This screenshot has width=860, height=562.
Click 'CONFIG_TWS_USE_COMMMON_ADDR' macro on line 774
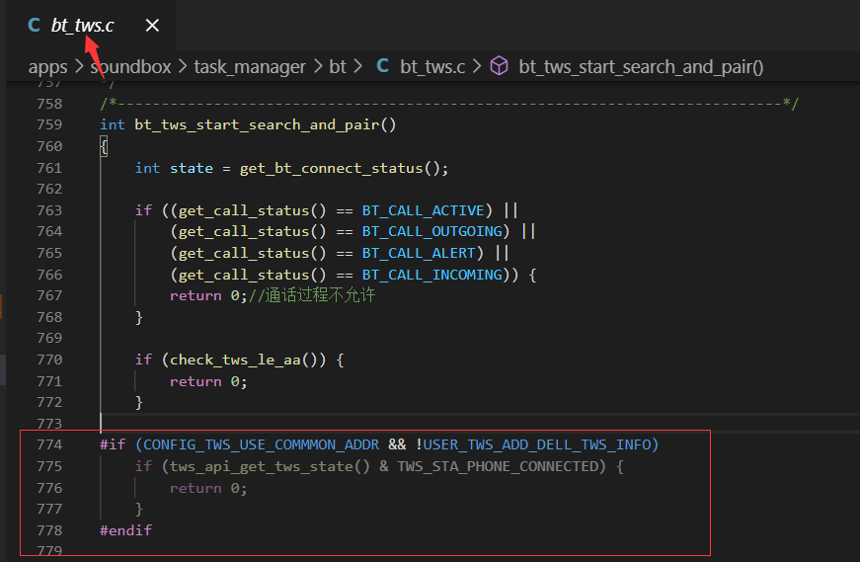point(261,444)
